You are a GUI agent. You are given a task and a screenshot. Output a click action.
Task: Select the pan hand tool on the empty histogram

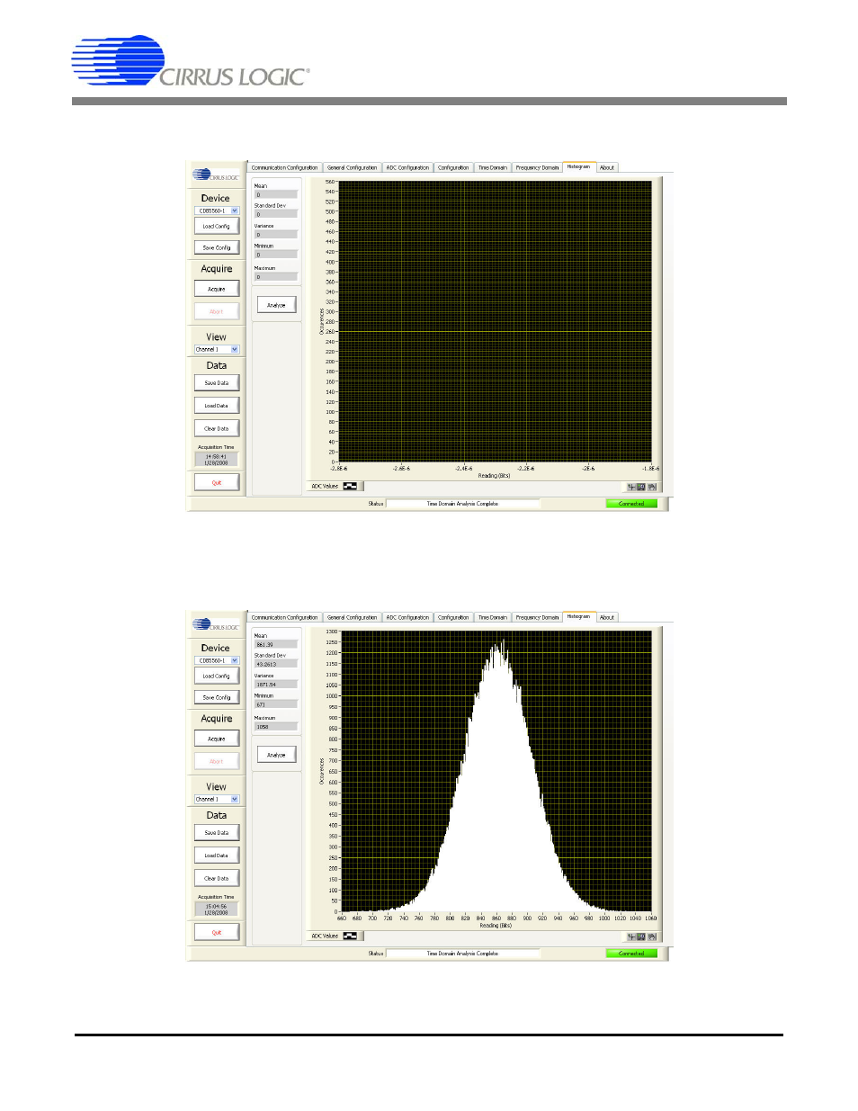coord(652,487)
